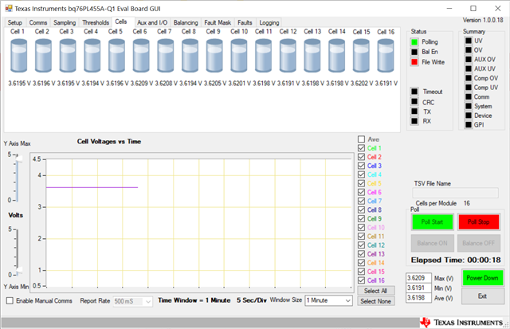Uncheck the Cell 3 plot checkbox
Image resolution: width=510 pixels, height=329 pixels.
click(x=361, y=166)
